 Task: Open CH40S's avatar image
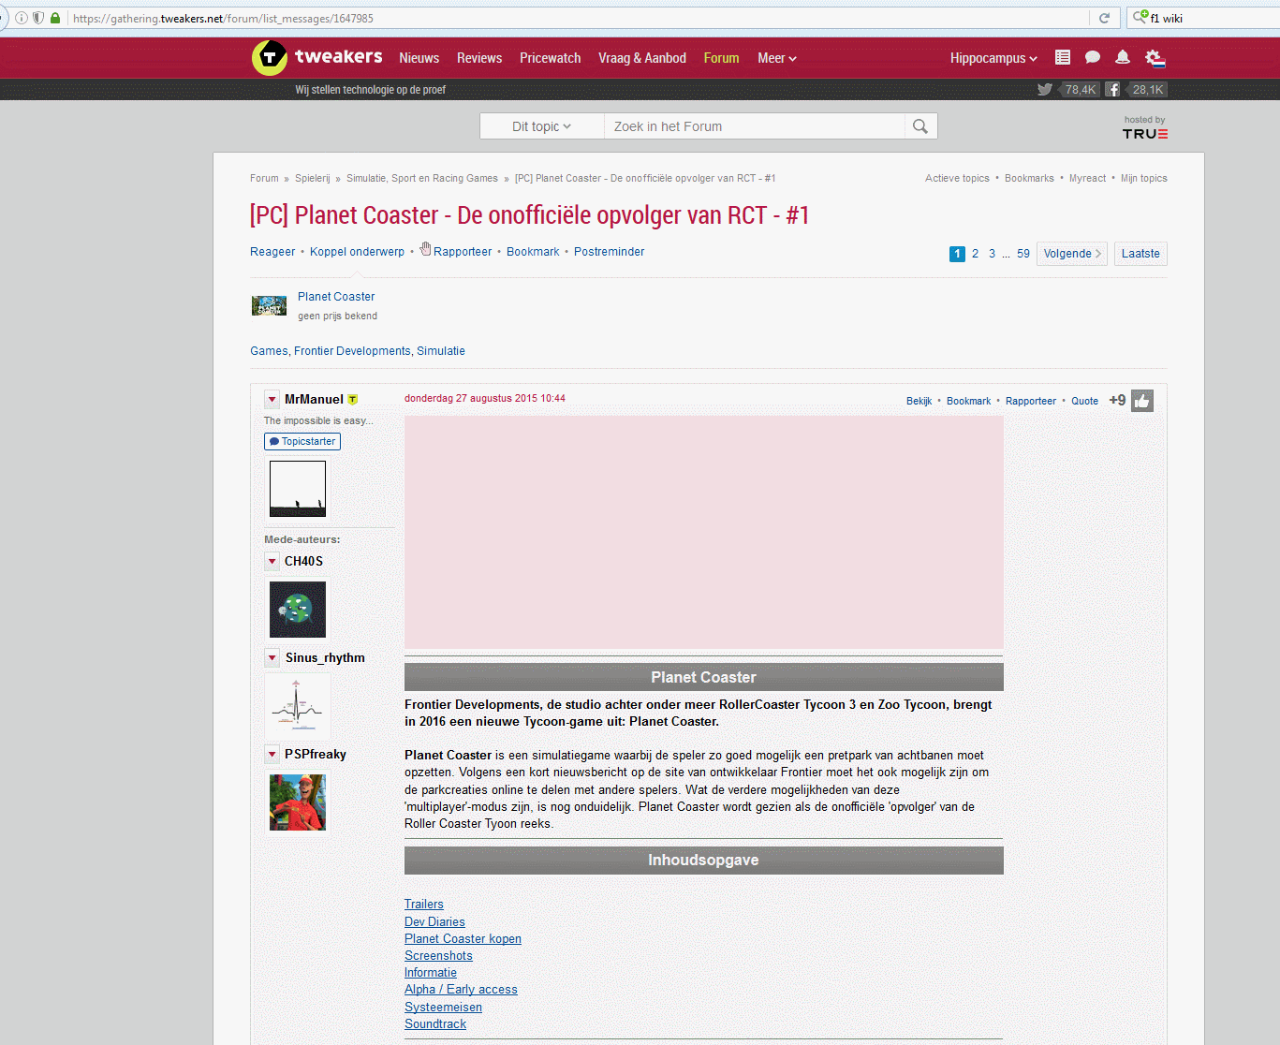coord(298,610)
